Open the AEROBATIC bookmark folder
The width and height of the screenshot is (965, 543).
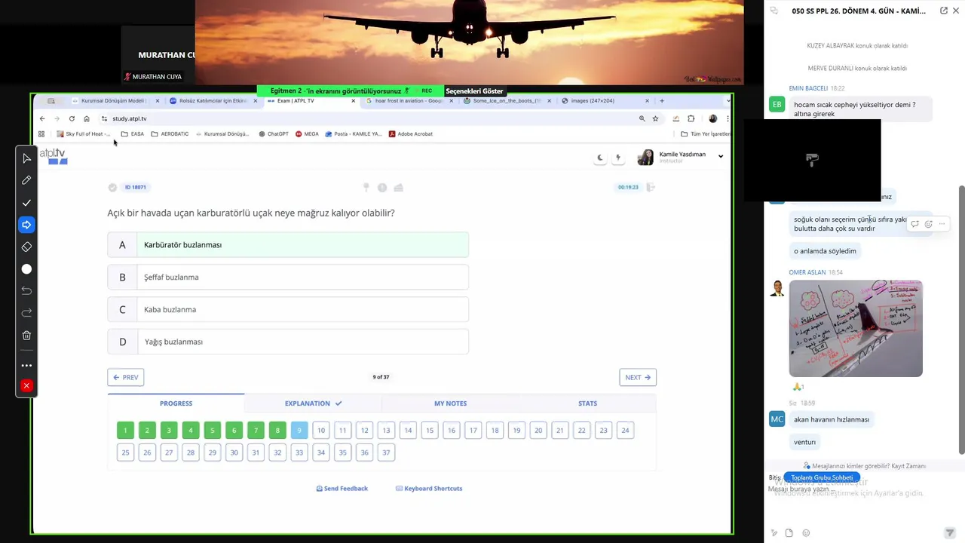point(170,133)
